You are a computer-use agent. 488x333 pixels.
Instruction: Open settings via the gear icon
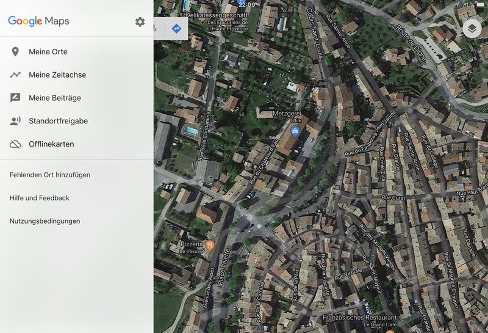pyautogui.click(x=140, y=22)
